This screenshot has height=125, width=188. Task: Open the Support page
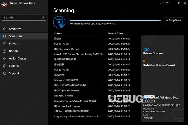[24, 73]
